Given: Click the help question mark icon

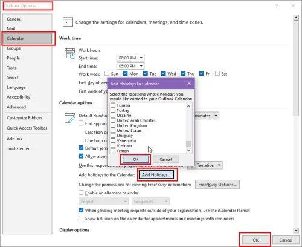Looking at the screenshot, I should click(x=277, y=6).
